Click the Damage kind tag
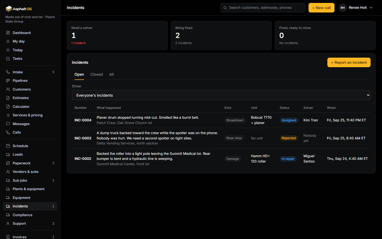 (233, 159)
